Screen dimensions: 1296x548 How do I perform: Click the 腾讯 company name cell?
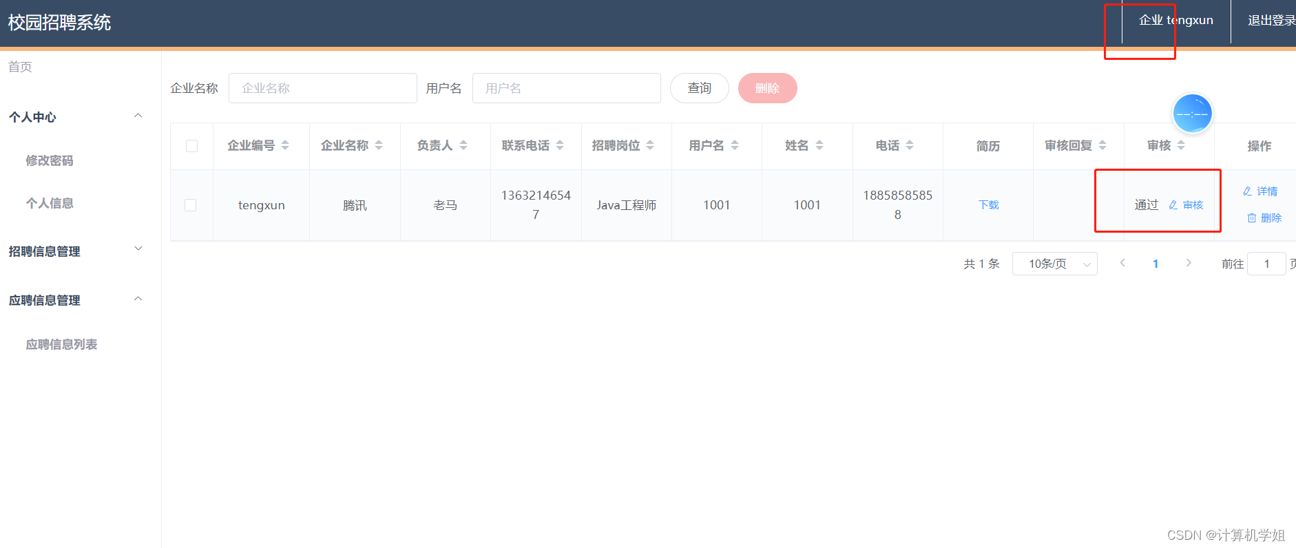(355, 205)
